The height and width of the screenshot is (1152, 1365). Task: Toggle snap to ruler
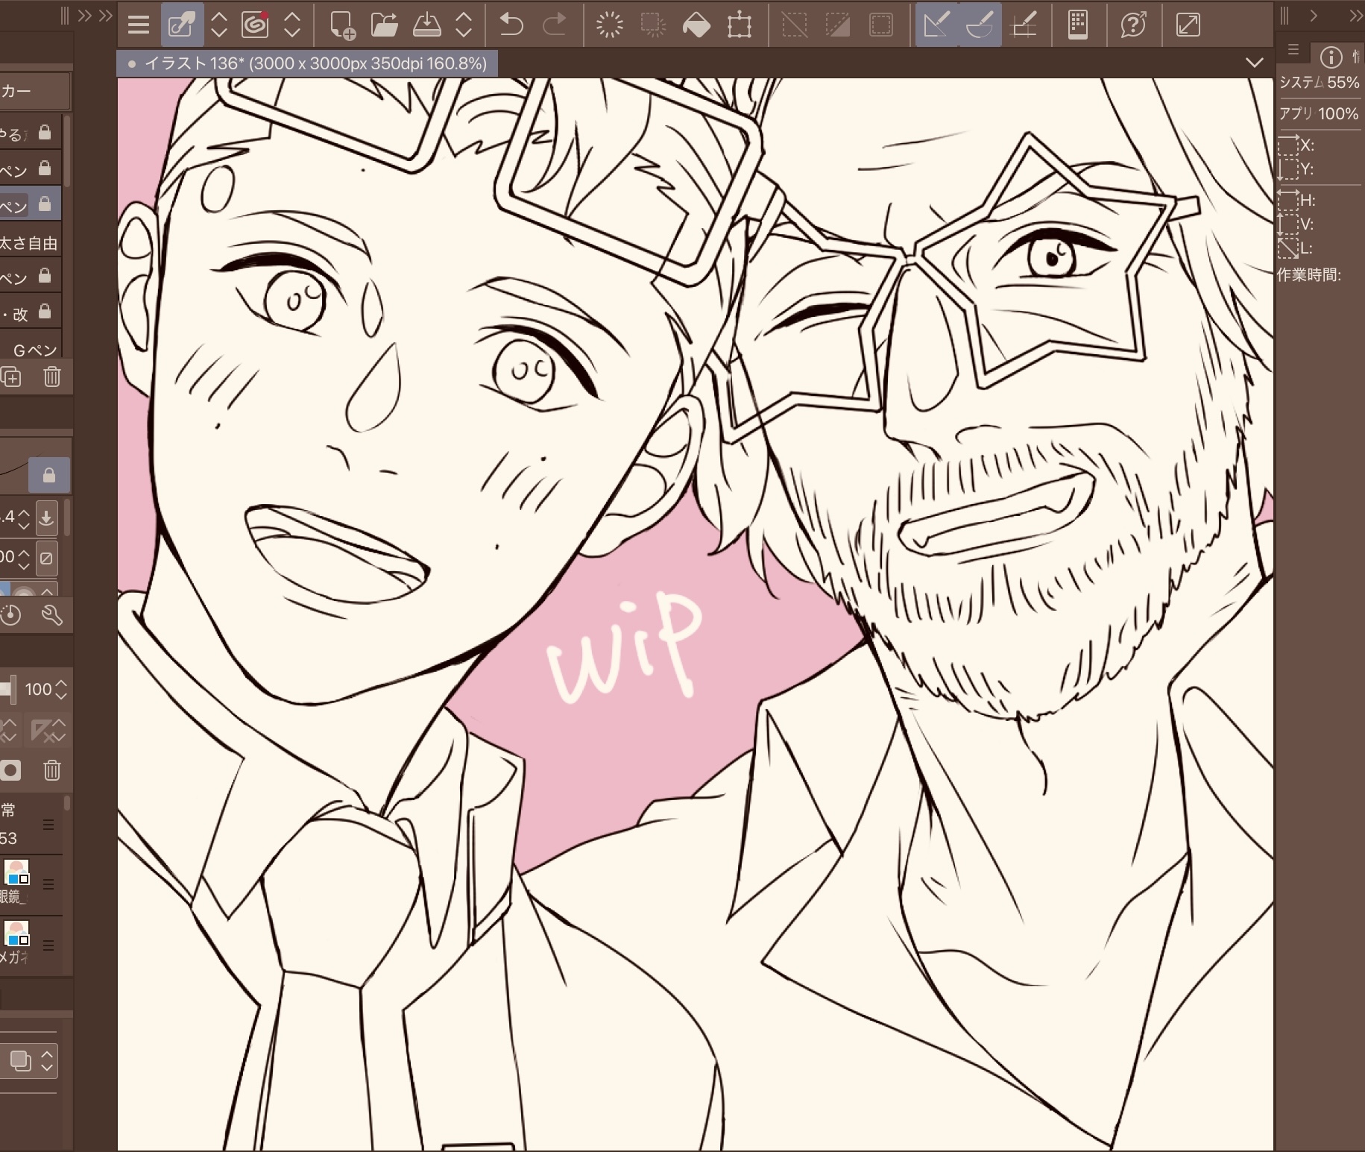coord(936,25)
